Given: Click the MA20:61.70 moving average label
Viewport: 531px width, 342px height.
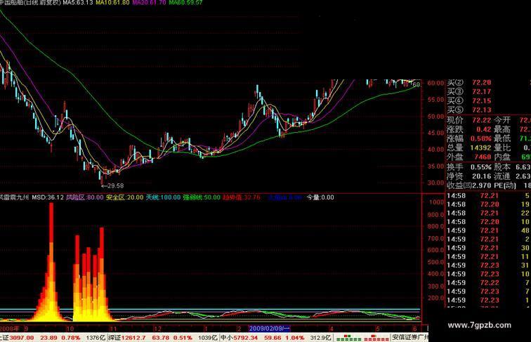Looking at the screenshot, I should coord(150,2).
